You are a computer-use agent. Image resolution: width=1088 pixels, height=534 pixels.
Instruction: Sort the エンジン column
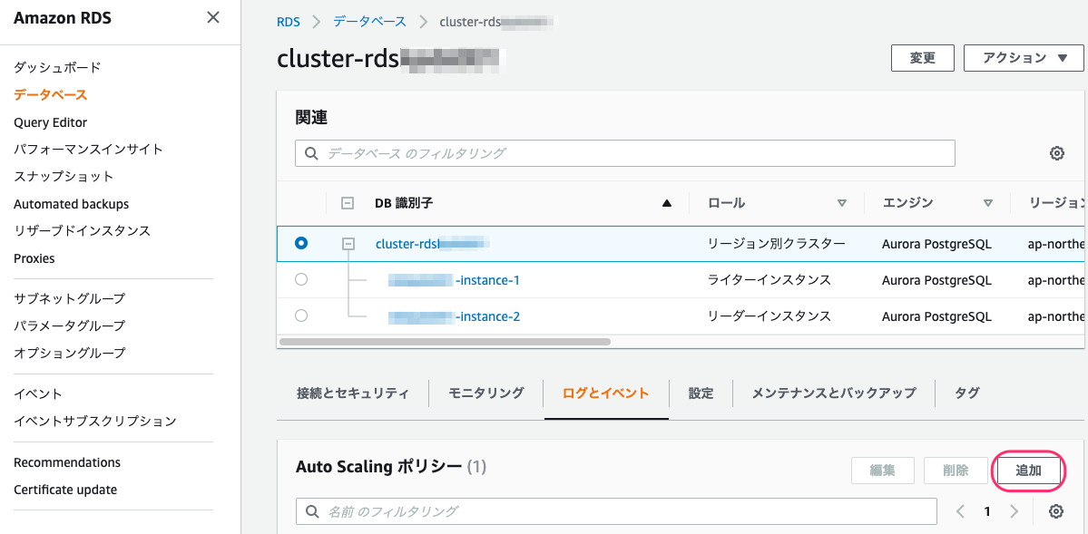[987, 203]
